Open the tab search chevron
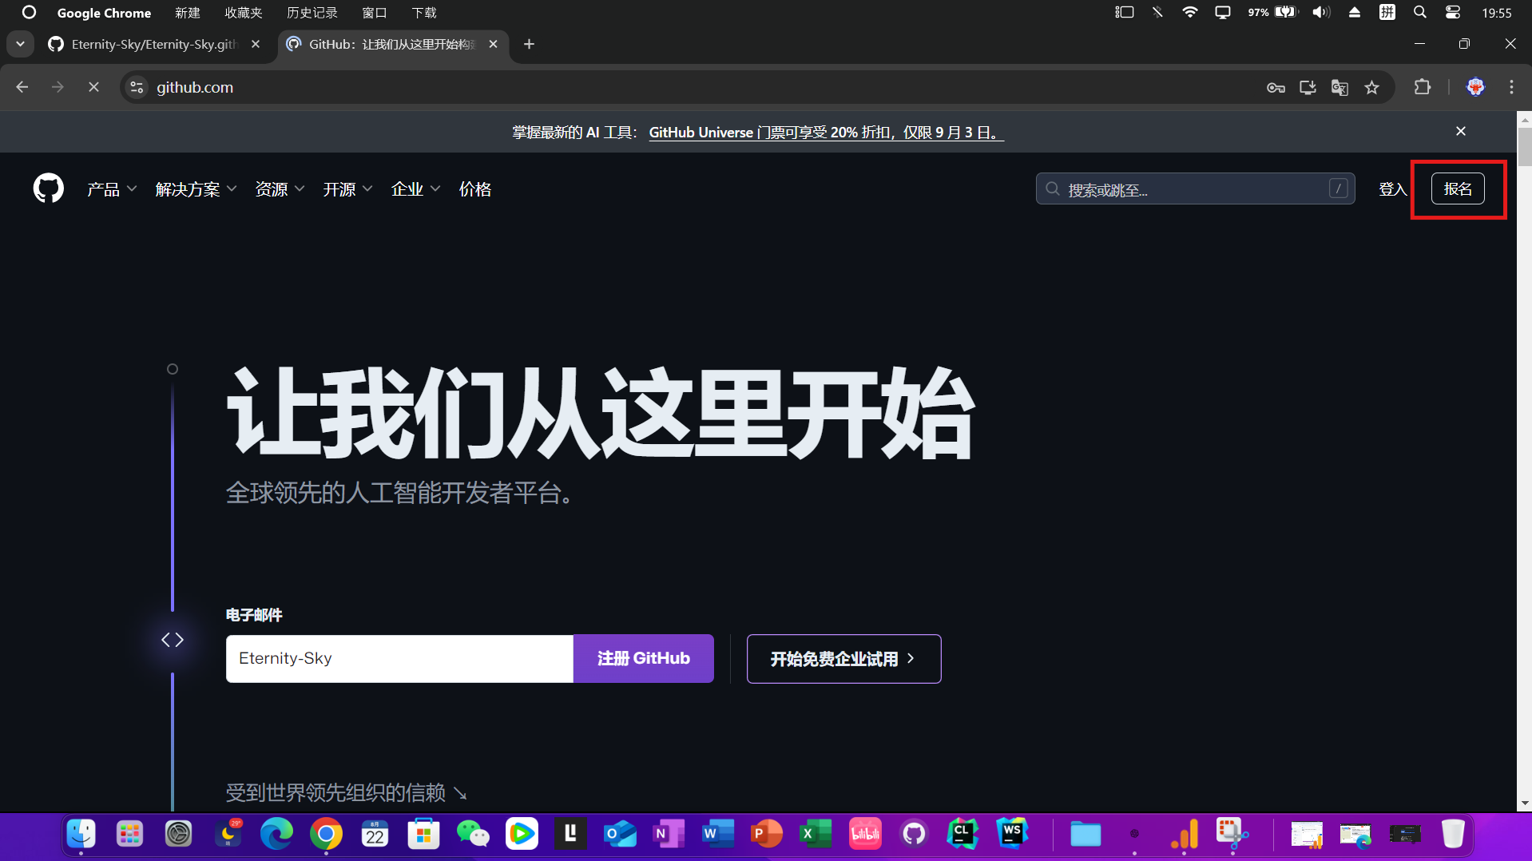Image resolution: width=1532 pixels, height=861 pixels. click(x=20, y=44)
